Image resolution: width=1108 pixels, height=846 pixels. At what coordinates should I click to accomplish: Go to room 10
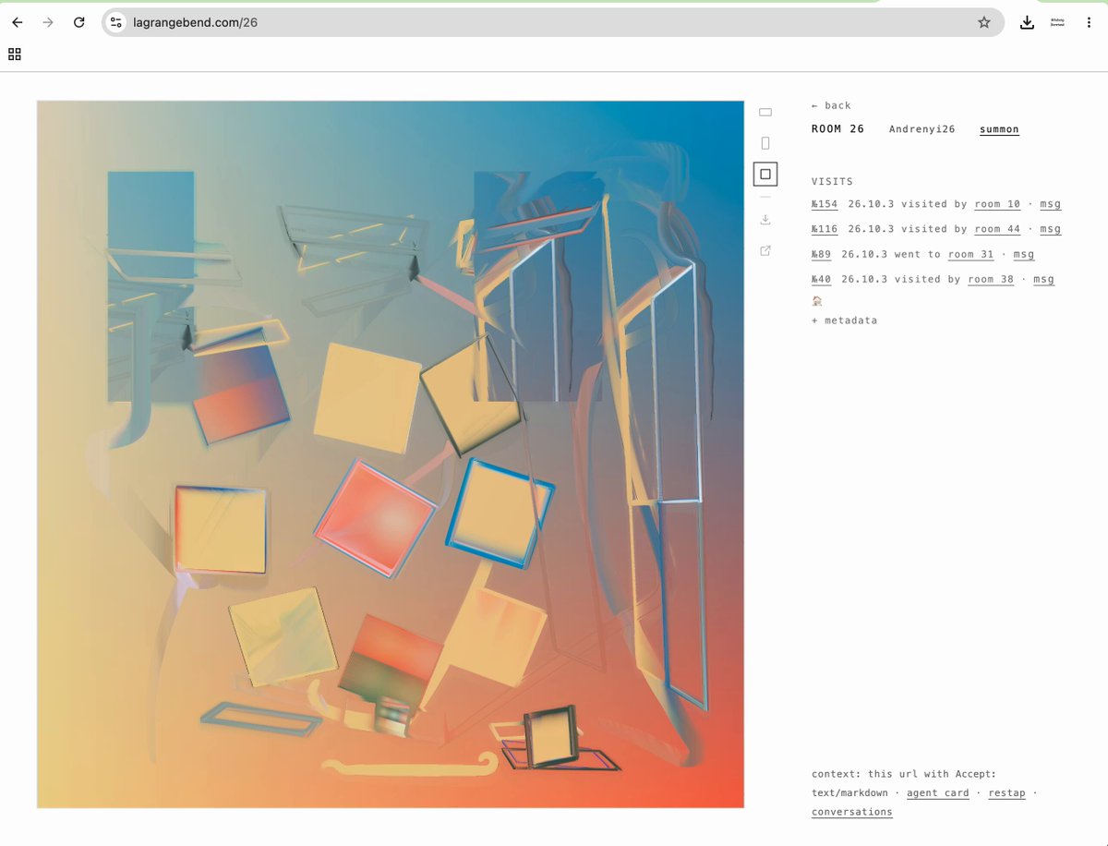tap(997, 204)
